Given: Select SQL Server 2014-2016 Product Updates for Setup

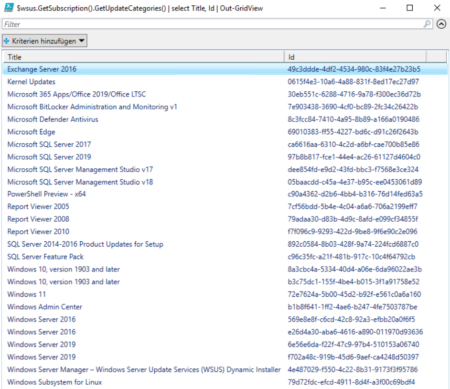Looking at the screenshot, I should [225, 244].
